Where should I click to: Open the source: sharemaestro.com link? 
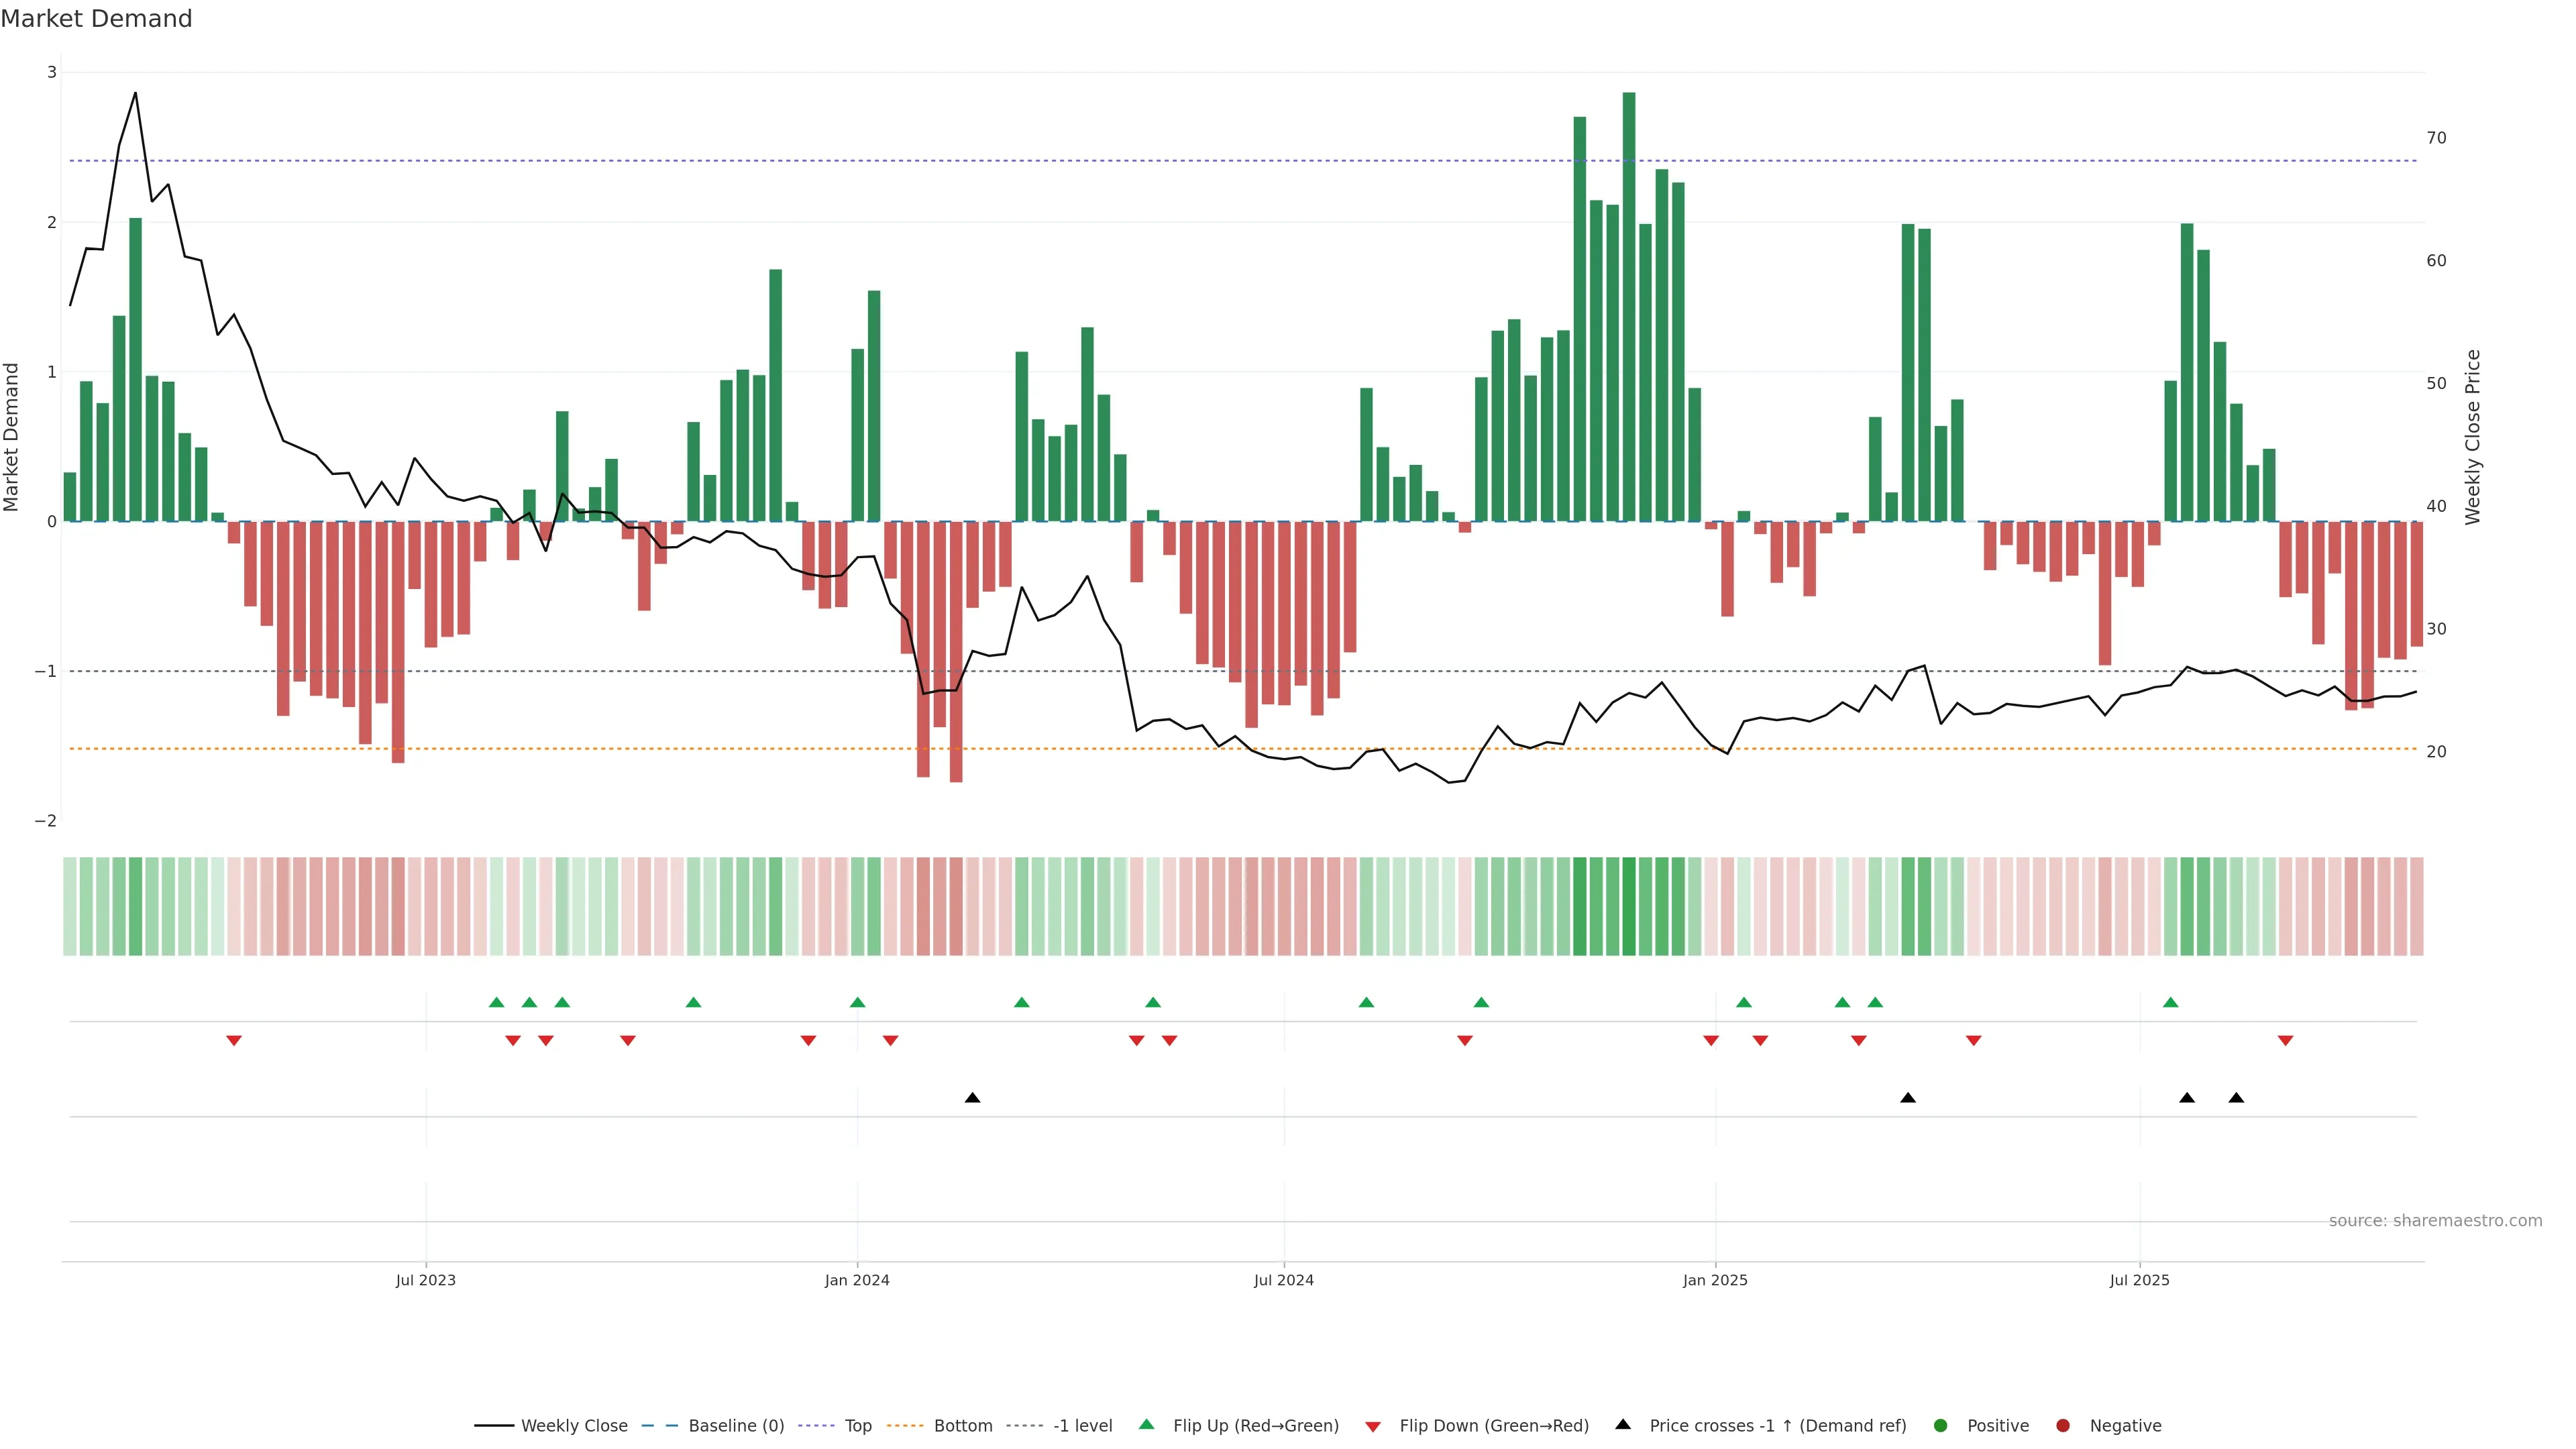coord(2435,1221)
